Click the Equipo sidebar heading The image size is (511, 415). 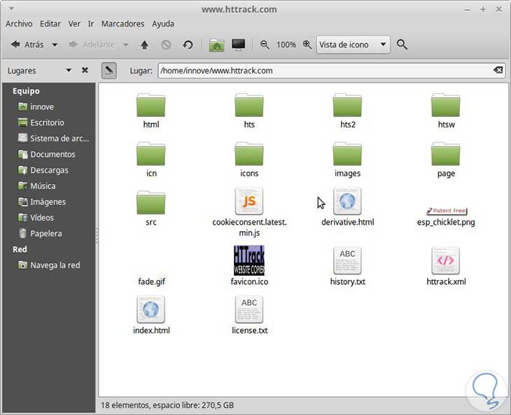coord(26,91)
